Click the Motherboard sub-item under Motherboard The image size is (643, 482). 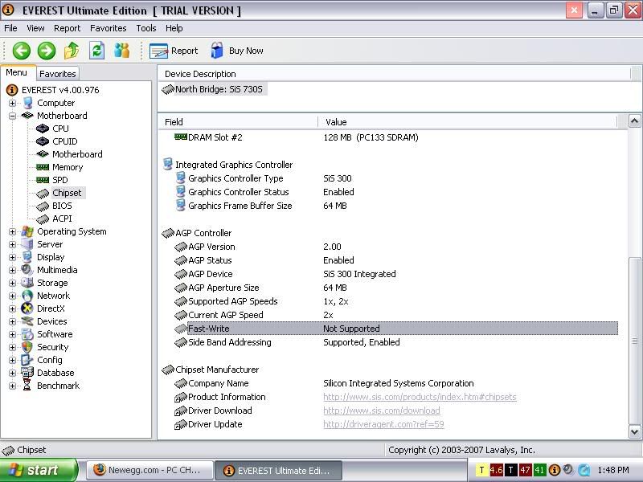(x=77, y=154)
